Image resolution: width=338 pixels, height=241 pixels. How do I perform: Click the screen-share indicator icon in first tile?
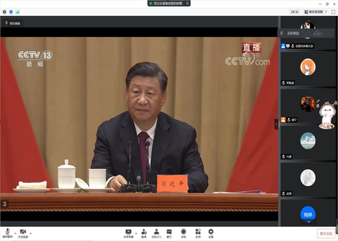[288, 46]
